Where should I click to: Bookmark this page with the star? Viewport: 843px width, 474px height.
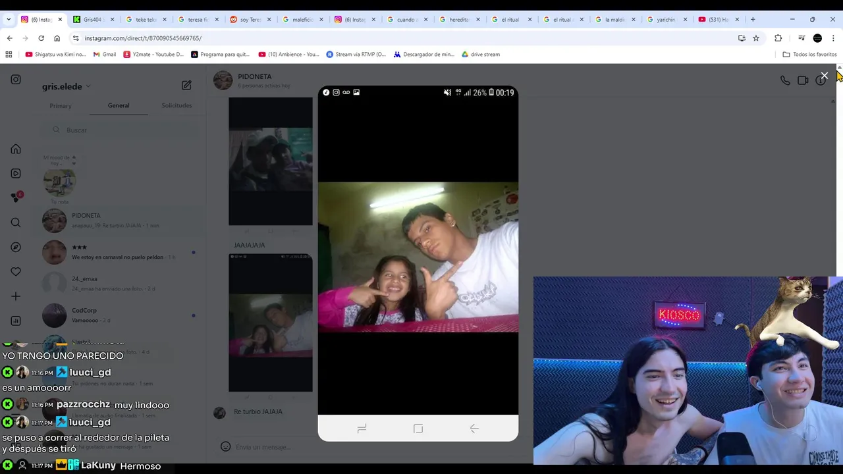point(756,38)
